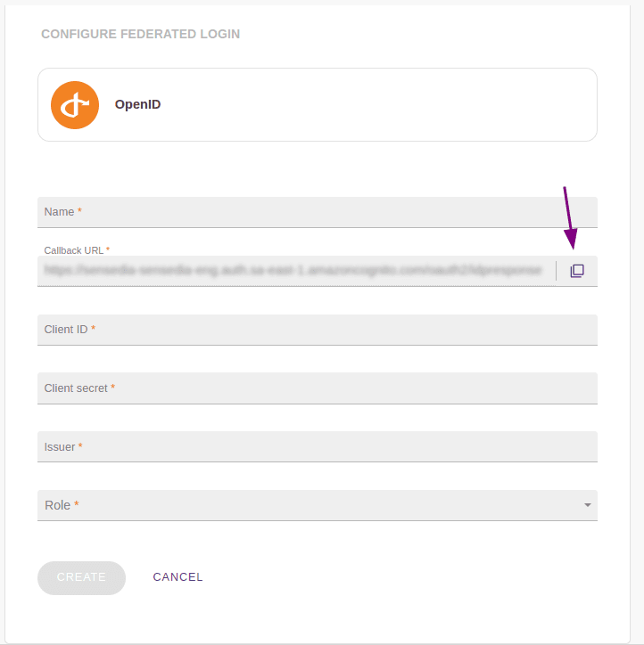This screenshot has width=644, height=645.
Task: Click the Issuer label text
Action: (x=60, y=447)
